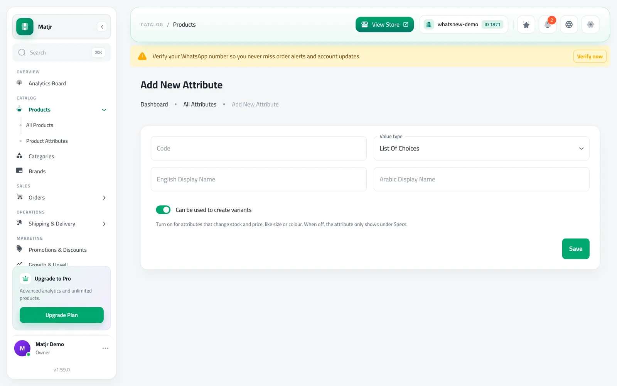The height and width of the screenshot is (386, 617).
Task: Open the Value type dropdown
Action: pos(481,148)
